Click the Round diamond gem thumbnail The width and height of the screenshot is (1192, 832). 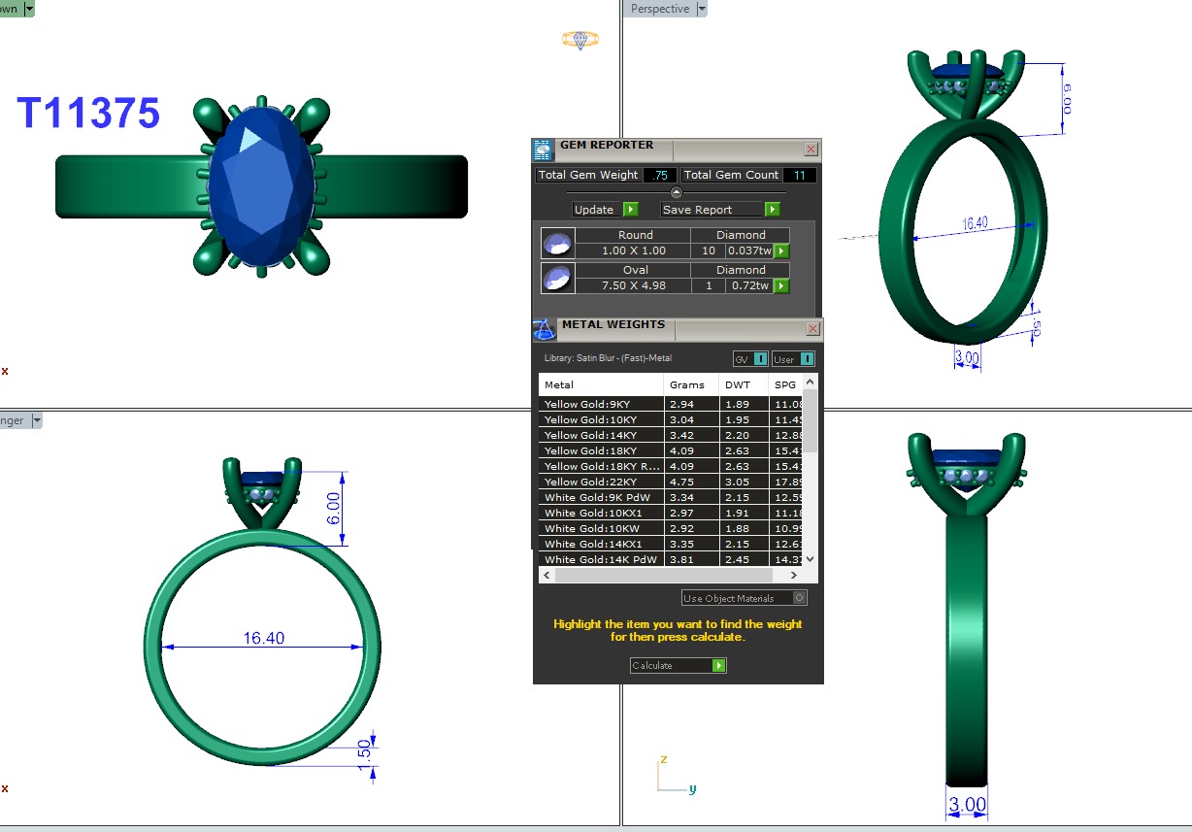click(x=558, y=243)
